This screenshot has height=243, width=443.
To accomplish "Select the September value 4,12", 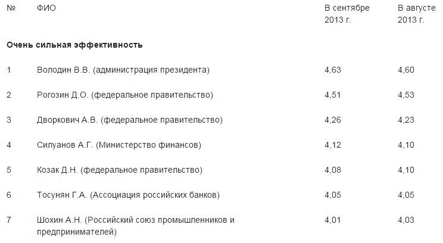I will [x=332, y=145].
